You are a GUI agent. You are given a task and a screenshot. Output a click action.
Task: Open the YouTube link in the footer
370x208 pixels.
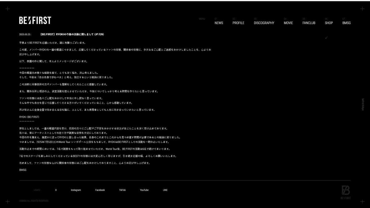click(x=144, y=190)
